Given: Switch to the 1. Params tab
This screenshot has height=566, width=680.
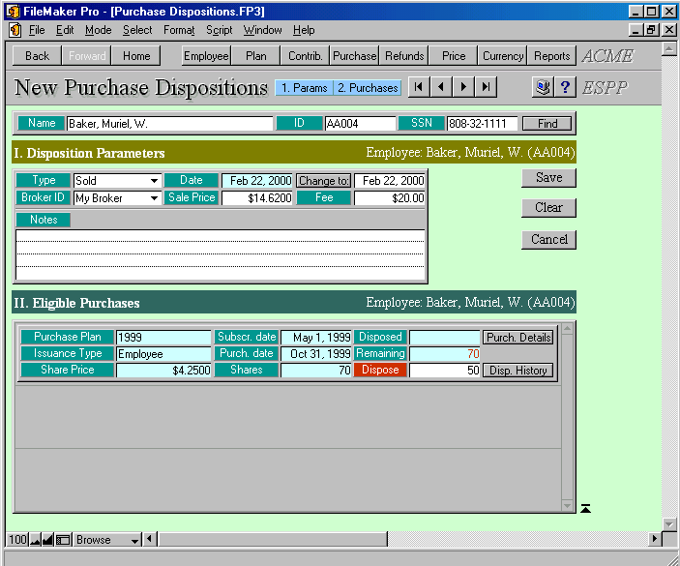Looking at the screenshot, I should [x=304, y=88].
